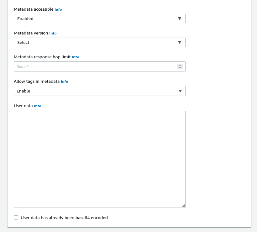Expand the Metadata version Select dropdown

coord(94,42)
